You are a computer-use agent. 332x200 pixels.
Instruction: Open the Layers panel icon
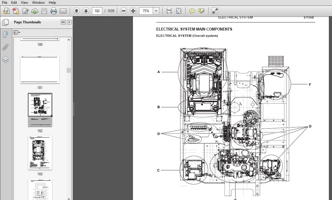pos(5,60)
